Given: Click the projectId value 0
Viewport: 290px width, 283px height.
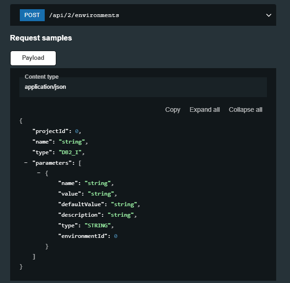Looking at the screenshot, I should [77, 131].
